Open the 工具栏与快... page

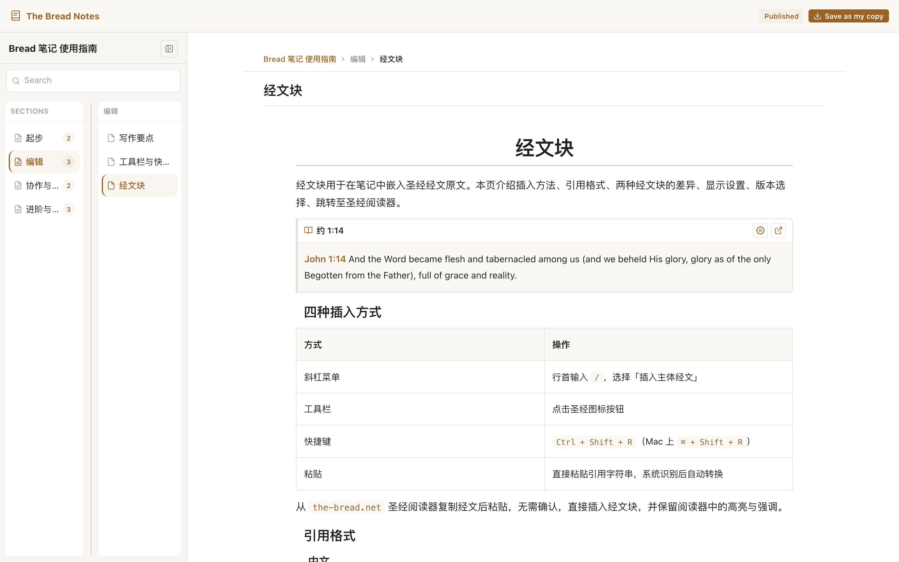pos(140,162)
